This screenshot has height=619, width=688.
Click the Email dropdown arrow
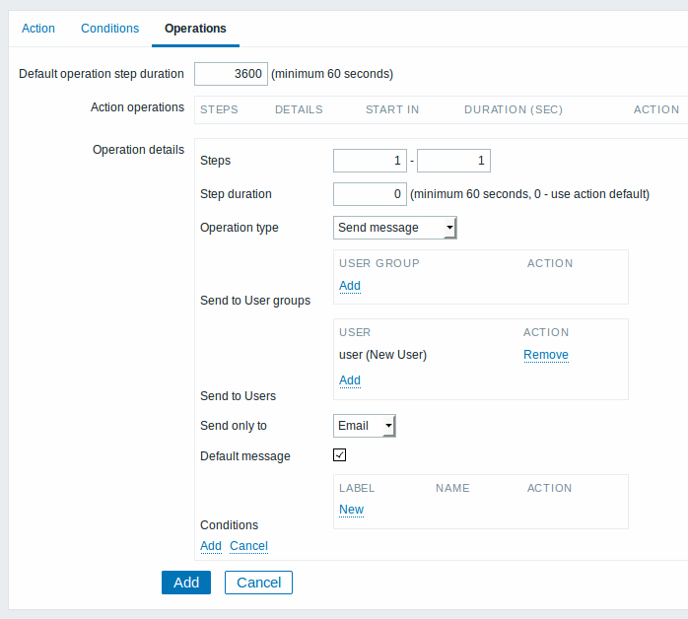388,426
